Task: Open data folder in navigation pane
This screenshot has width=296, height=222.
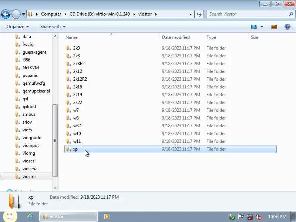Action: coord(27,37)
